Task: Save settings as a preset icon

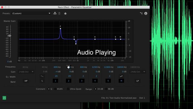Action: click(55, 13)
